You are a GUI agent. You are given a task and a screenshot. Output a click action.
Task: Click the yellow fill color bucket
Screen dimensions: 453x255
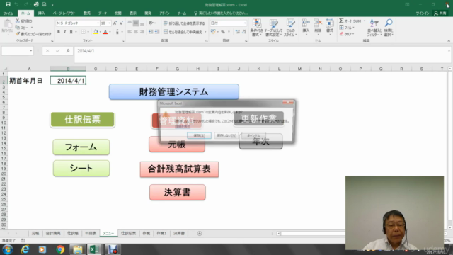point(96,32)
